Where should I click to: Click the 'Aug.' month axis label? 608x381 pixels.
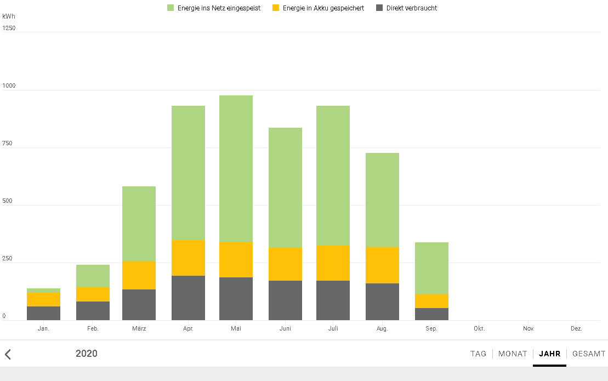[x=382, y=329]
